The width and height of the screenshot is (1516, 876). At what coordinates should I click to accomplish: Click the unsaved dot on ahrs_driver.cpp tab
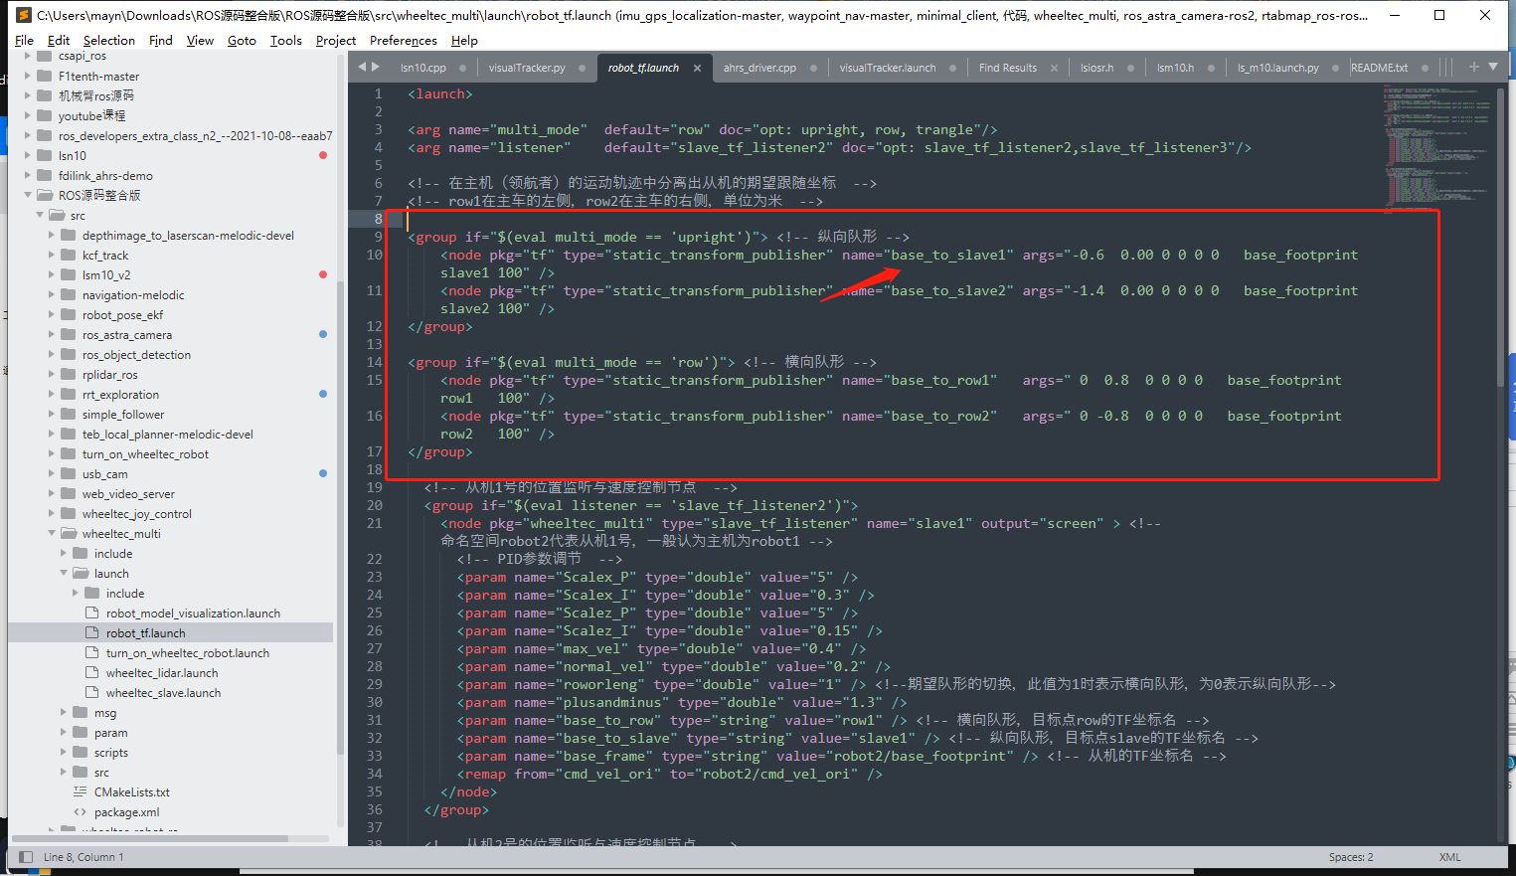coord(814,68)
